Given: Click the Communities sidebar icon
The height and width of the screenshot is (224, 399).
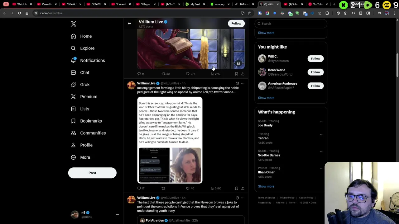Looking at the screenshot, I should pos(73,133).
